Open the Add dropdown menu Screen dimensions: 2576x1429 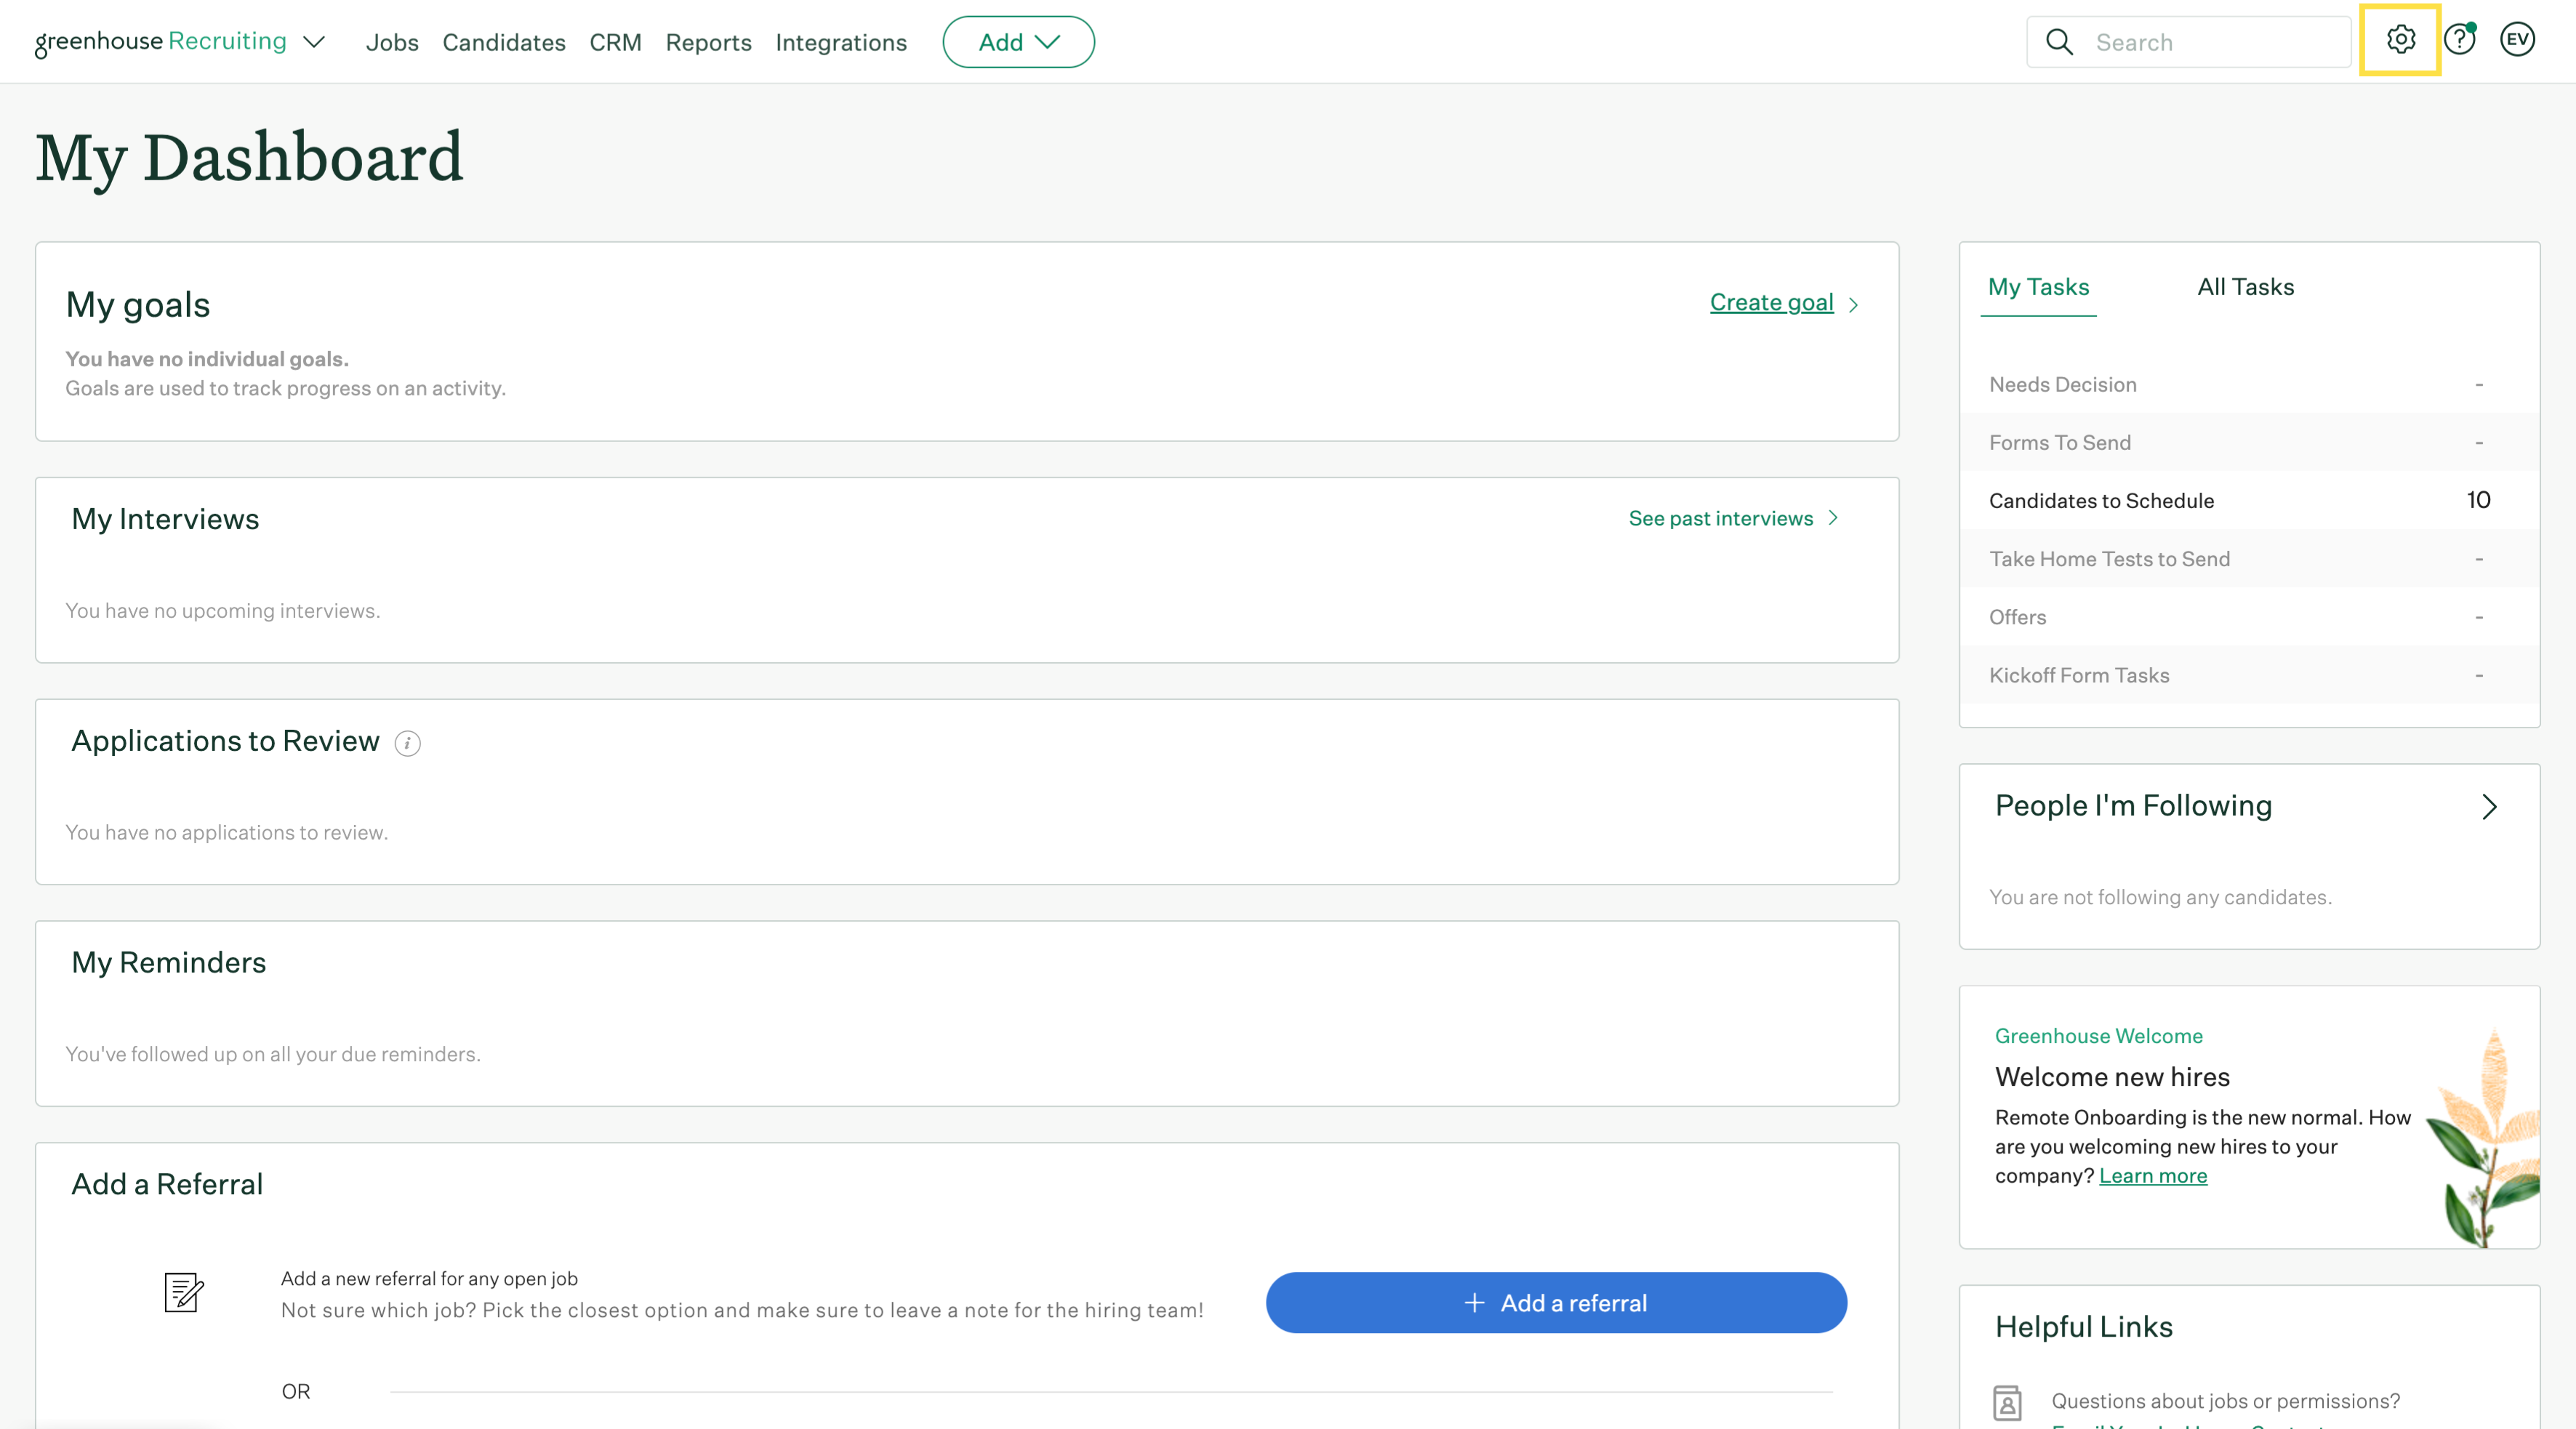tap(1018, 41)
